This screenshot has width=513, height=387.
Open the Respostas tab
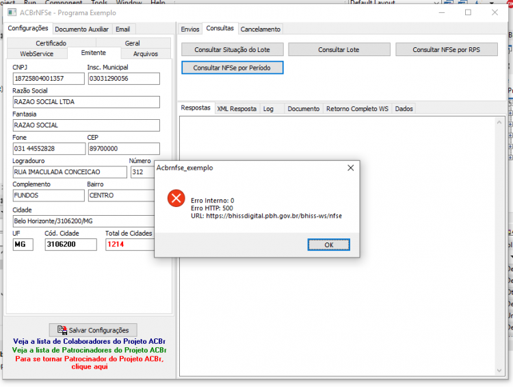tap(196, 108)
